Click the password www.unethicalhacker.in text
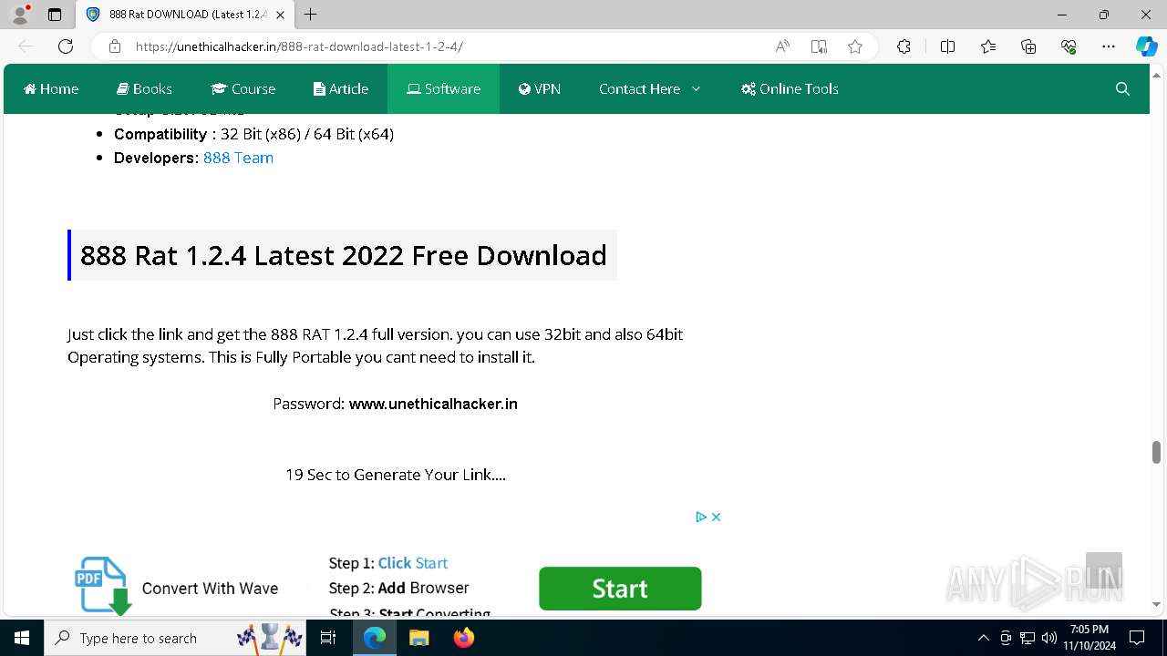Viewport: 1167px width, 656px height. [433, 404]
